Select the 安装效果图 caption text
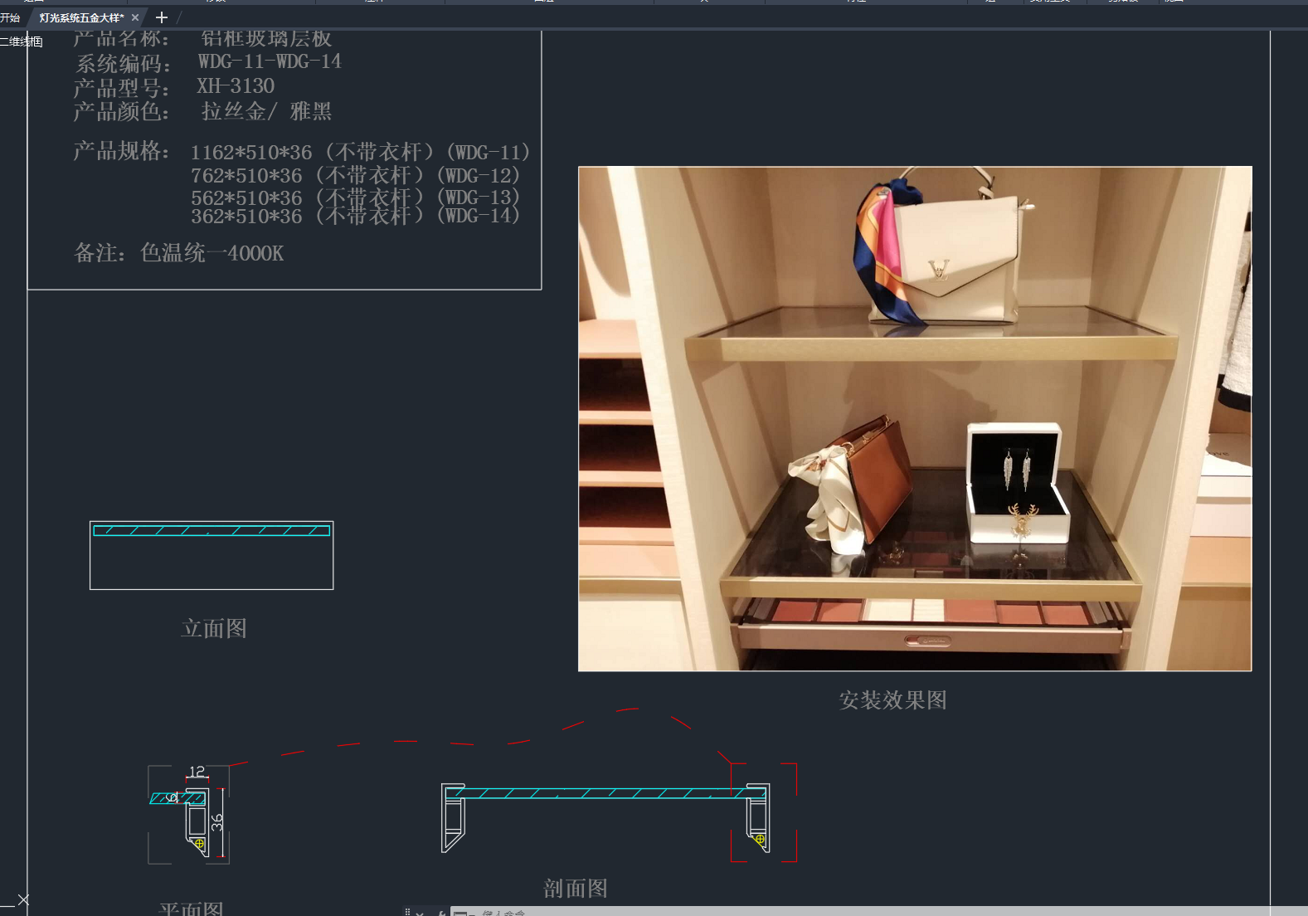 pyautogui.click(x=892, y=700)
